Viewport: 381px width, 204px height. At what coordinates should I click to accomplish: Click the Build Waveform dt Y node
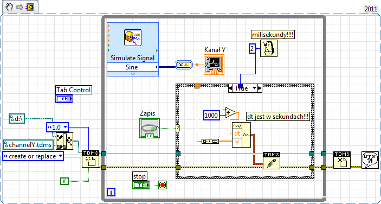(242, 135)
